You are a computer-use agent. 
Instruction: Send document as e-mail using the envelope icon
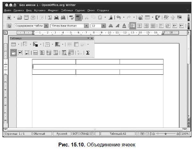pos(33,18)
